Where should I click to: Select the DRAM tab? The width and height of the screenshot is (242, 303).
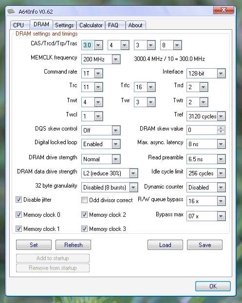coord(41,24)
